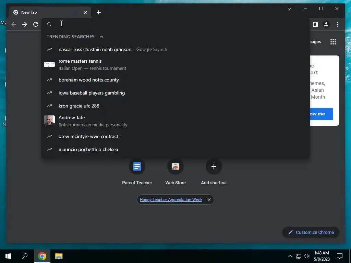The width and height of the screenshot is (351, 263).
Task: Open File Explorer from taskbar
Action: tap(59, 256)
